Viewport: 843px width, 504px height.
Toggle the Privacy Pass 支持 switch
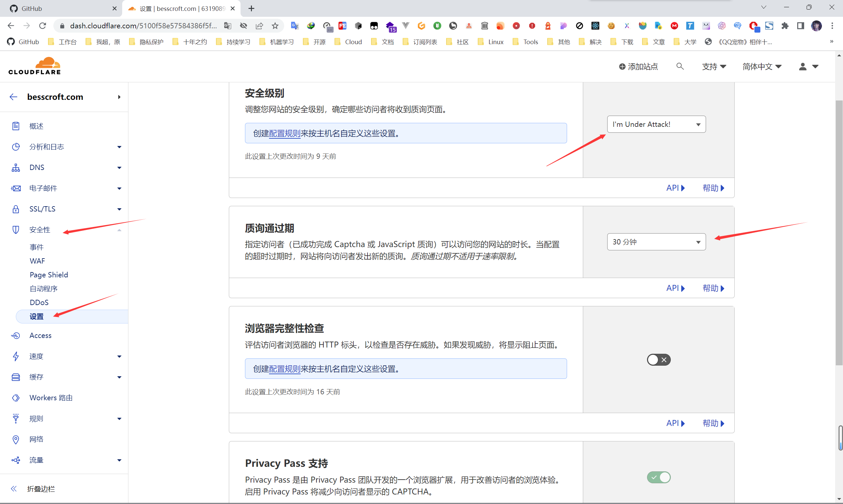(x=659, y=477)
